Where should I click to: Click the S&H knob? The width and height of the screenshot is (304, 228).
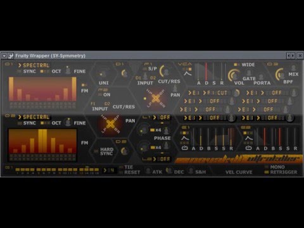point(191,170)
